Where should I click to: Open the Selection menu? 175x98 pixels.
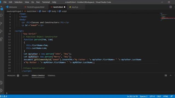pyautogui.click(x=18, y=2)
